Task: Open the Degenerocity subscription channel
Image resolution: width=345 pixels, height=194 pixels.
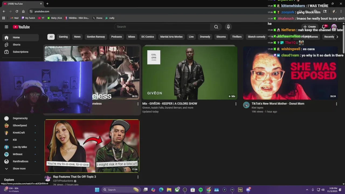Action: click(20, 118)
